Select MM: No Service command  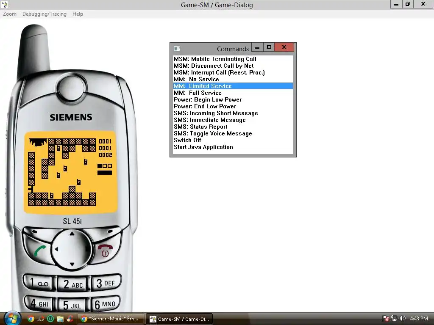click(233, 79)
